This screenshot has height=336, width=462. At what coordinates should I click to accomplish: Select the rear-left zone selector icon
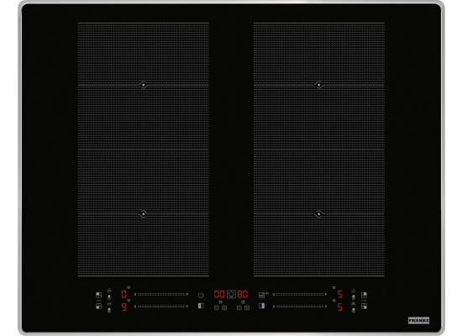[x=99, y=295]
